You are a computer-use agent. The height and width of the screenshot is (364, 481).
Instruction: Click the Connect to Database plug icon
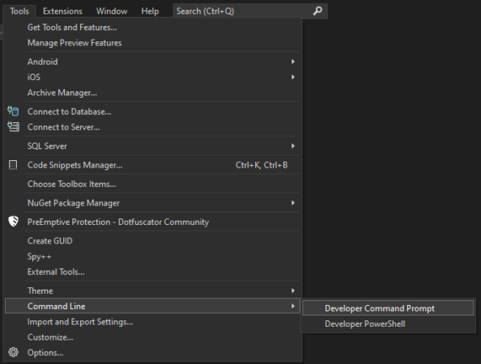click(13, 112)
